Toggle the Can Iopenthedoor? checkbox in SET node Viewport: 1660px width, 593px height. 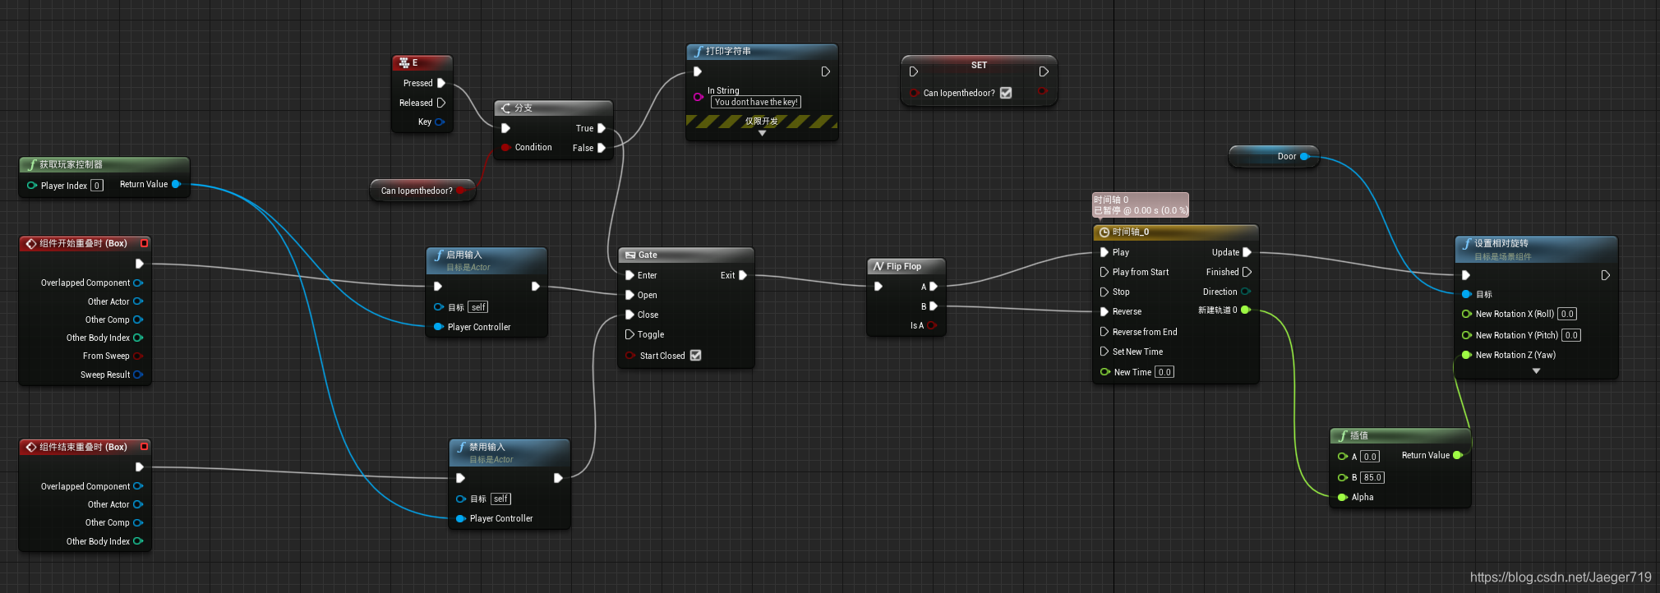1006,93
